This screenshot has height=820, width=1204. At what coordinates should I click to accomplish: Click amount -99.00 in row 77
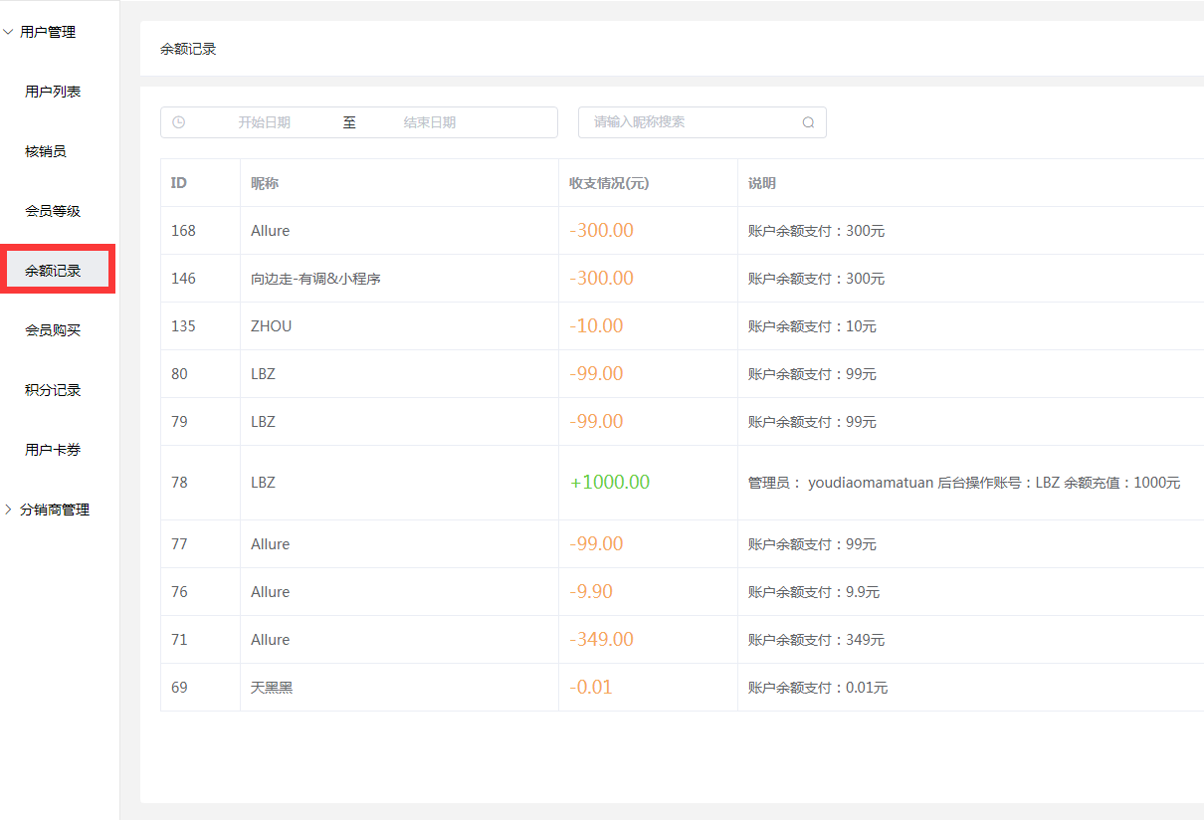click(596, 544)
